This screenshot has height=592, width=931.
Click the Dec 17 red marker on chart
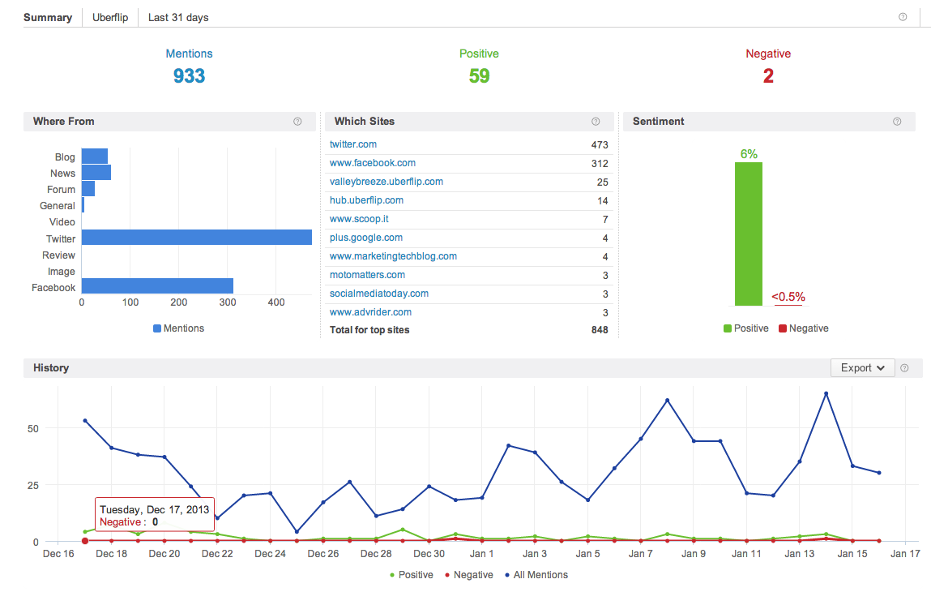tap(85, 541)
